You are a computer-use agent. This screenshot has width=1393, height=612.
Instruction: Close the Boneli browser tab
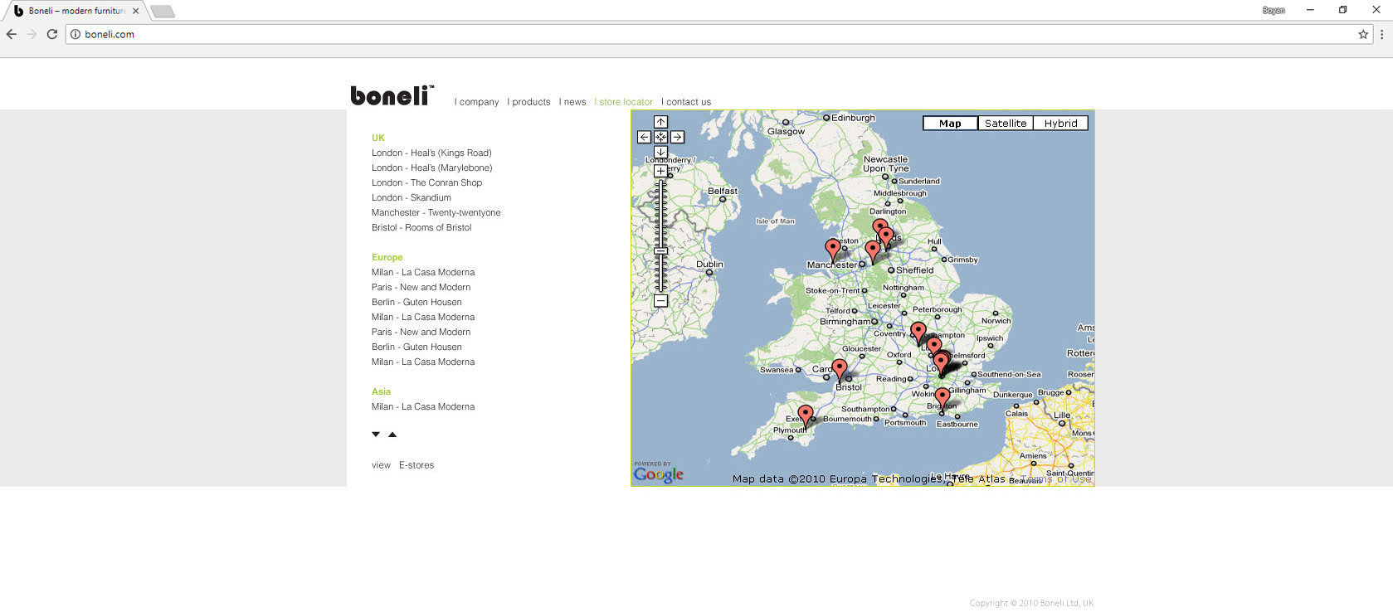click(136, 11)
